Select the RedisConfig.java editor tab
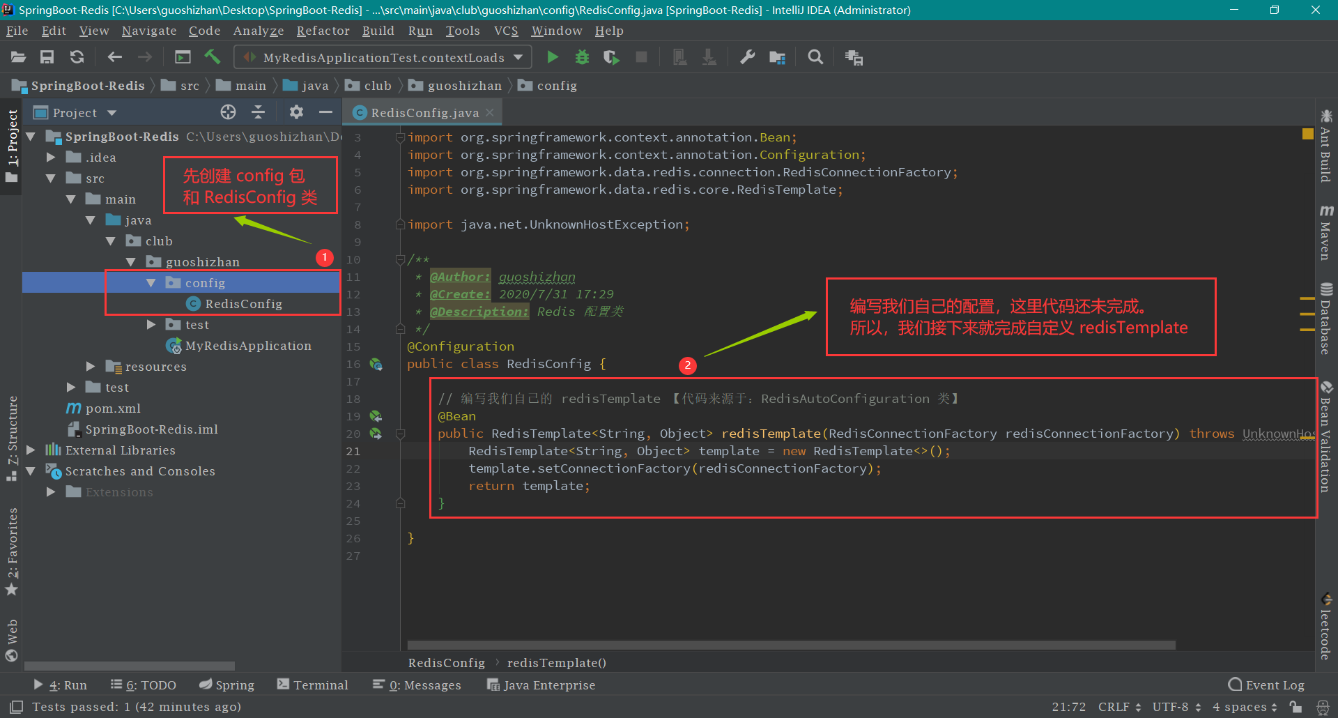Viewport: 1338px width, 718px height. click(424, 113)
